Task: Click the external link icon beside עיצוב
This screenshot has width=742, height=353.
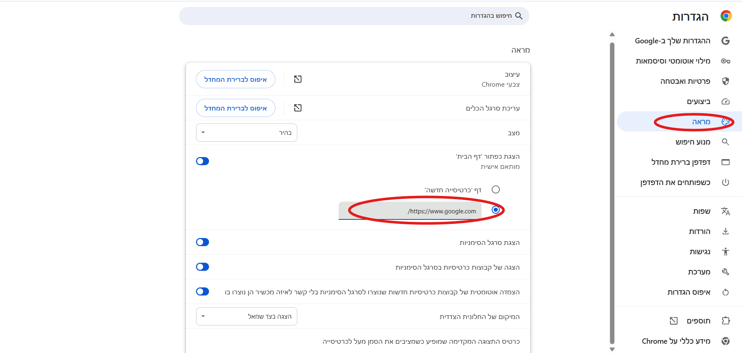Action: 298,79
